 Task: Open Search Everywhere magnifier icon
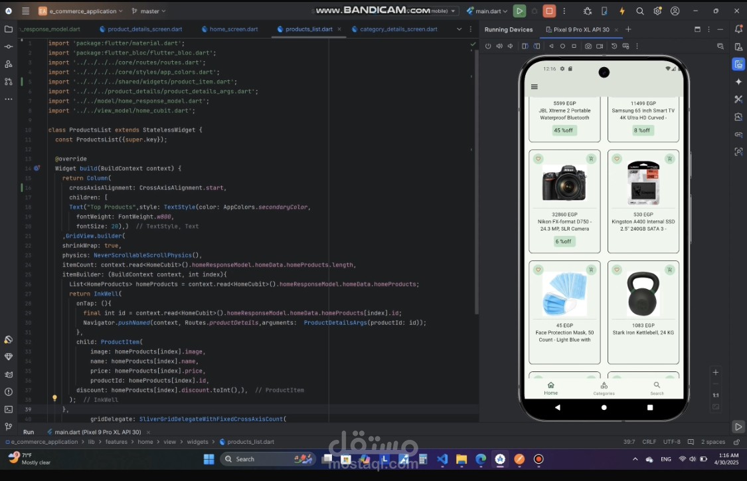coord(640,11)
